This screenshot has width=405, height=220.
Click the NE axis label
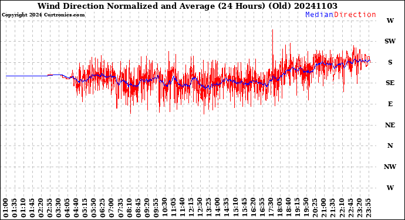click(390, 125)
